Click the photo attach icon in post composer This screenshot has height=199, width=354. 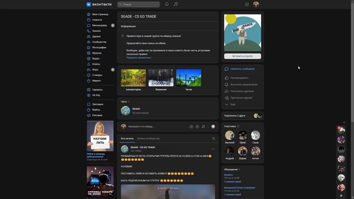coord(191,127)
